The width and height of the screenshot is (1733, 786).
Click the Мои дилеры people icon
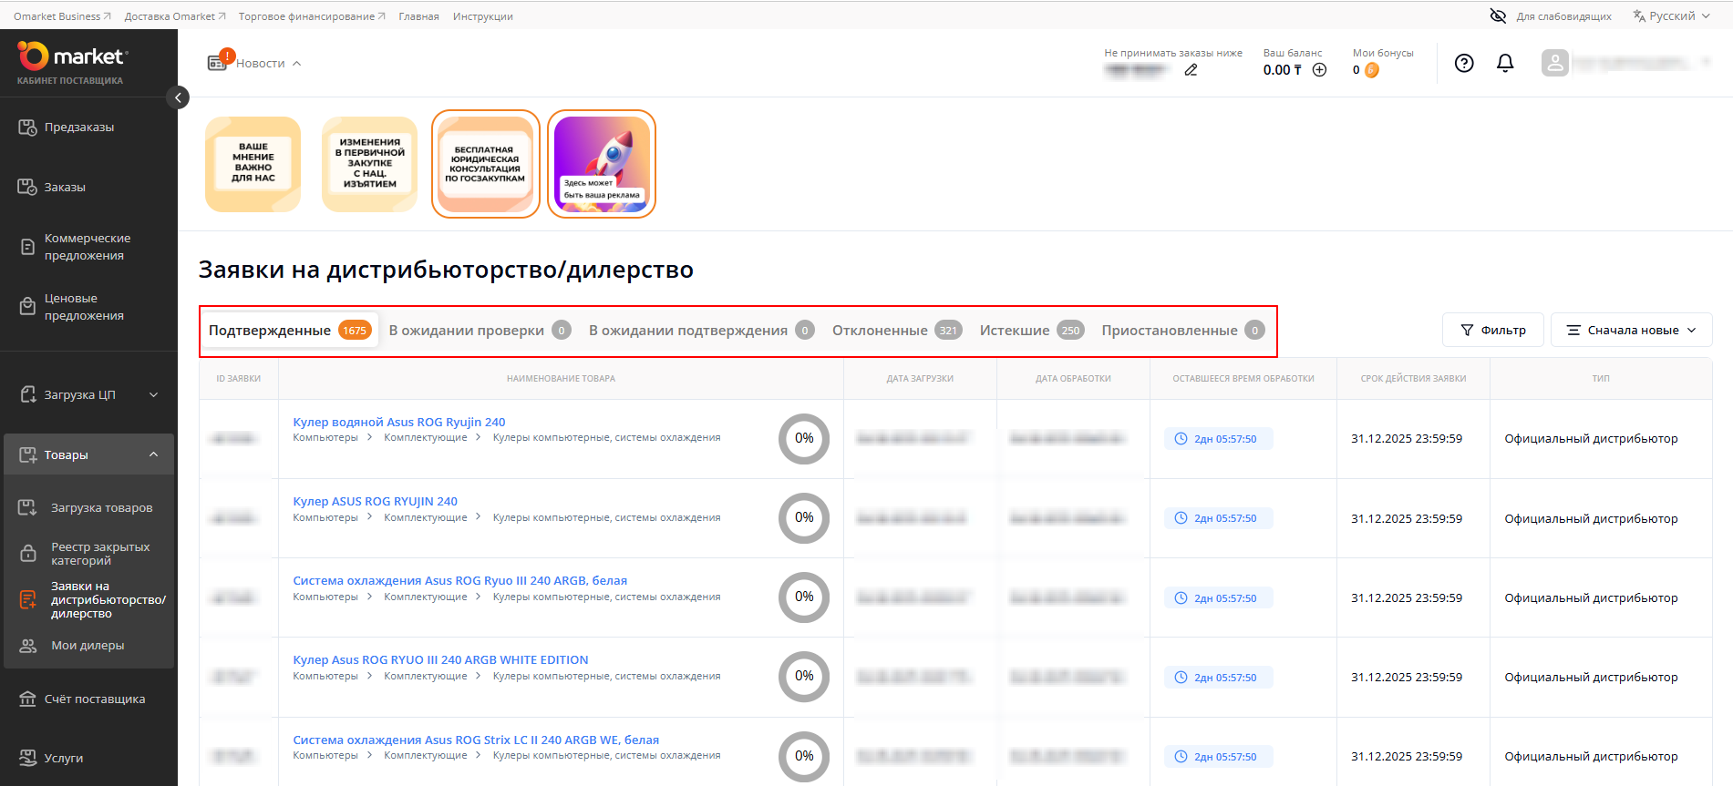tap(28, 646)
